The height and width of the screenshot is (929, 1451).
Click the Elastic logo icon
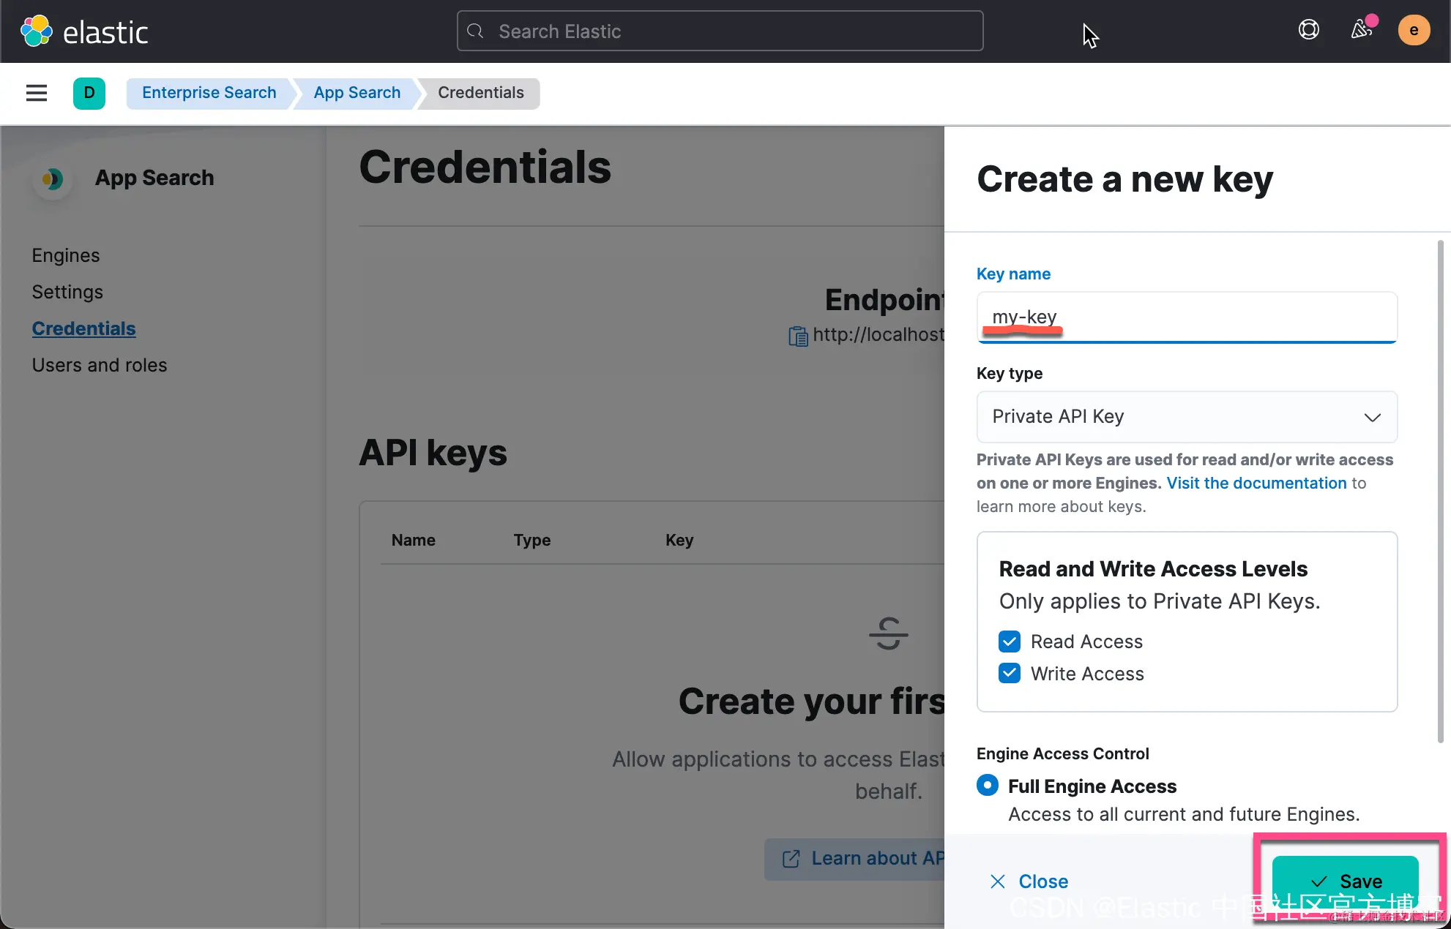pos(37,31)
